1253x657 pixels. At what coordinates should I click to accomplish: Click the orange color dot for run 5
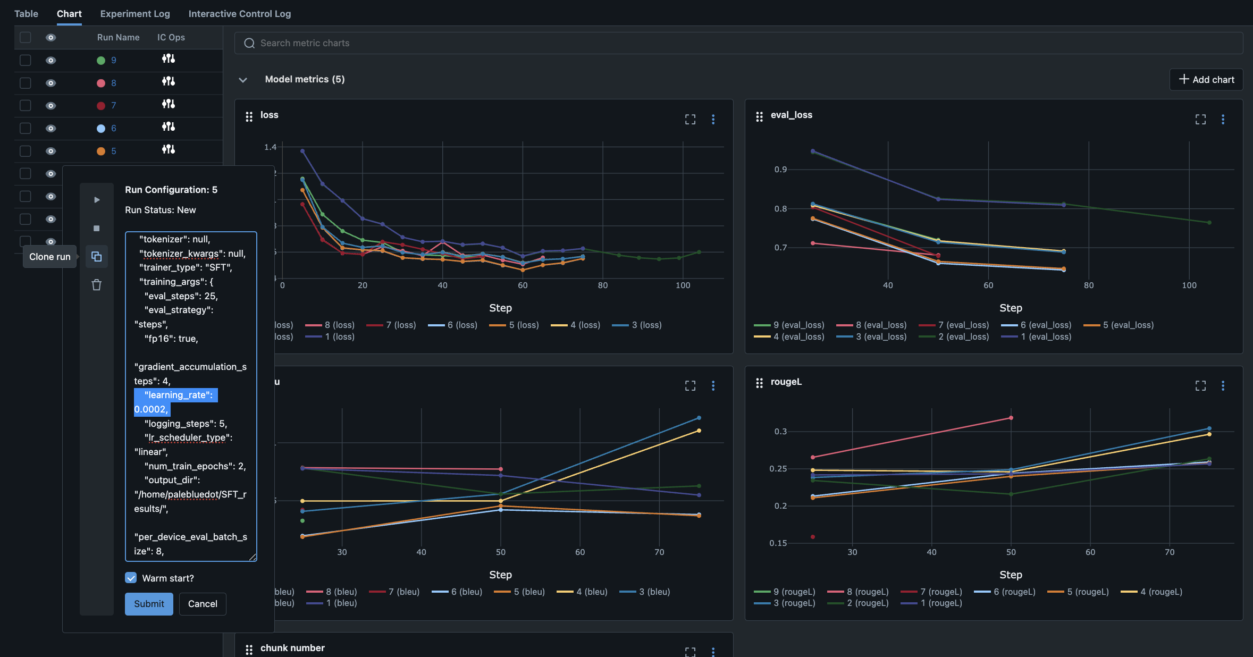(x=101, y=151)
